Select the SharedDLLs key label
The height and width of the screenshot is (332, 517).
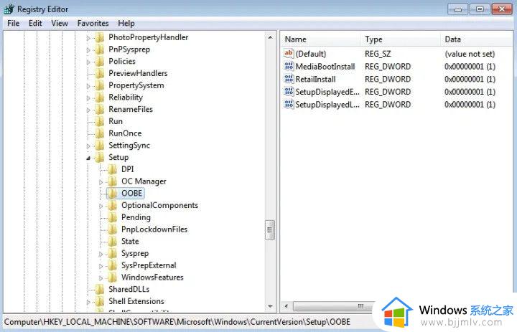coord(129,289)
